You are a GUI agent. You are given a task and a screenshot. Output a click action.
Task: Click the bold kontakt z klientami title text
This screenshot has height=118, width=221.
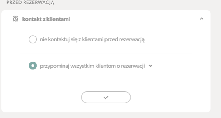pos(46,19)
